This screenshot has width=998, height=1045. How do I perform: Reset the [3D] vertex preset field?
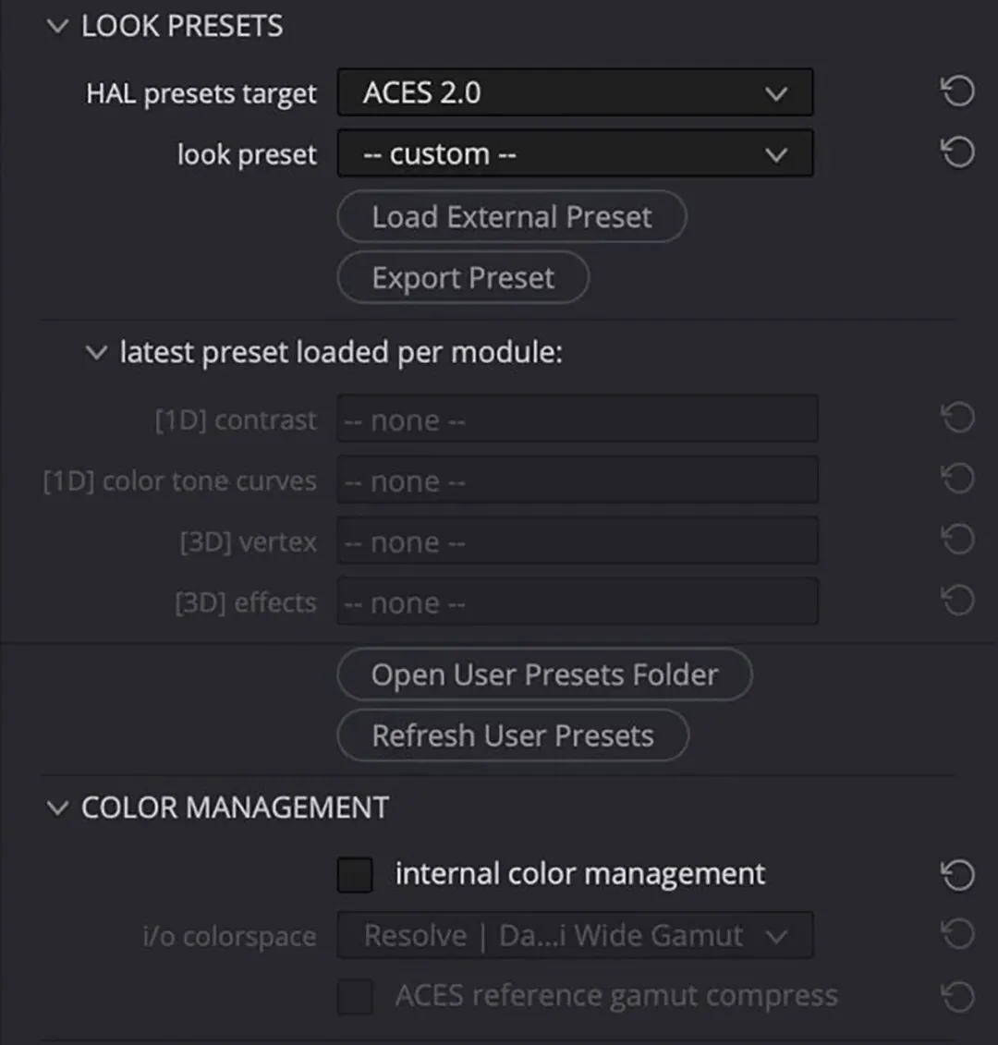tap(957, 541)
